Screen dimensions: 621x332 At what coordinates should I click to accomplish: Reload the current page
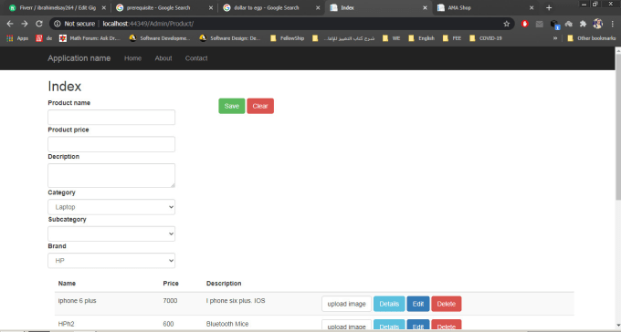point(38,24)
